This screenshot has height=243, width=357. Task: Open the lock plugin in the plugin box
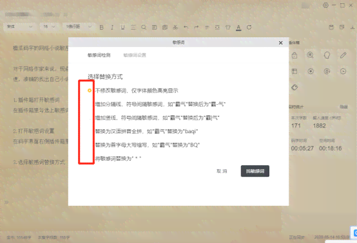tap(294, 55)
